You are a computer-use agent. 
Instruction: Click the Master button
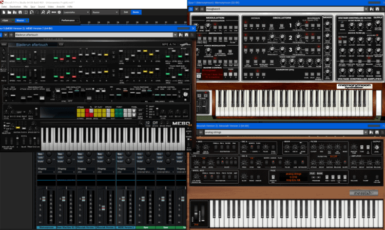(23, 21)
